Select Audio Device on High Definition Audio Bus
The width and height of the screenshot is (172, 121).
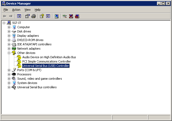49,57
